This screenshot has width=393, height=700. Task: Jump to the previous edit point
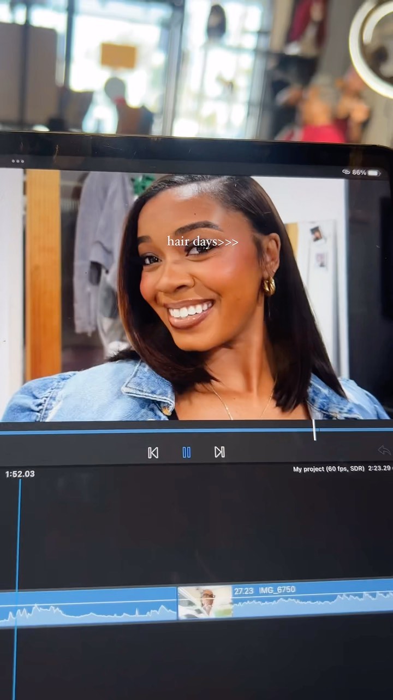(153, 452)
